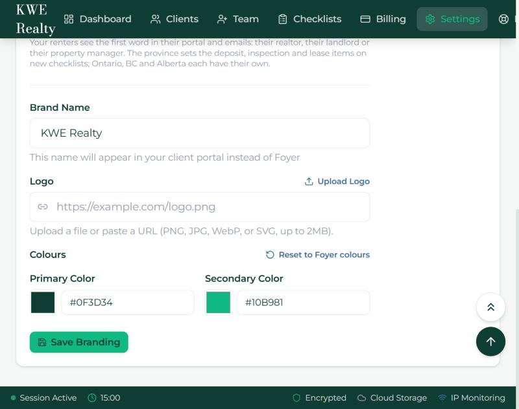This screenshot has height=409, width=519.
Task: Click the clock icon beside 15:00
Action: click(91, 398)
